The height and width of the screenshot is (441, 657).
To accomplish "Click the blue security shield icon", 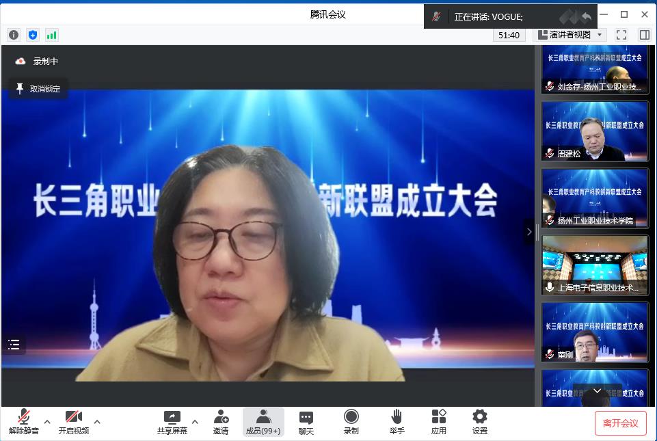I will pos(33,35).
